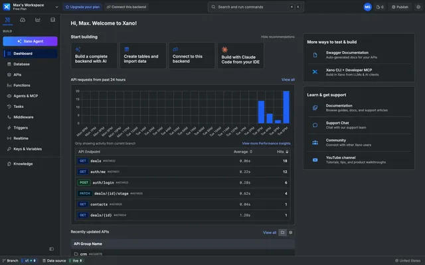This screenshot has width=425, height=265.
Task: Open the POST auth/login endpoint row
Action: [183, 183]
